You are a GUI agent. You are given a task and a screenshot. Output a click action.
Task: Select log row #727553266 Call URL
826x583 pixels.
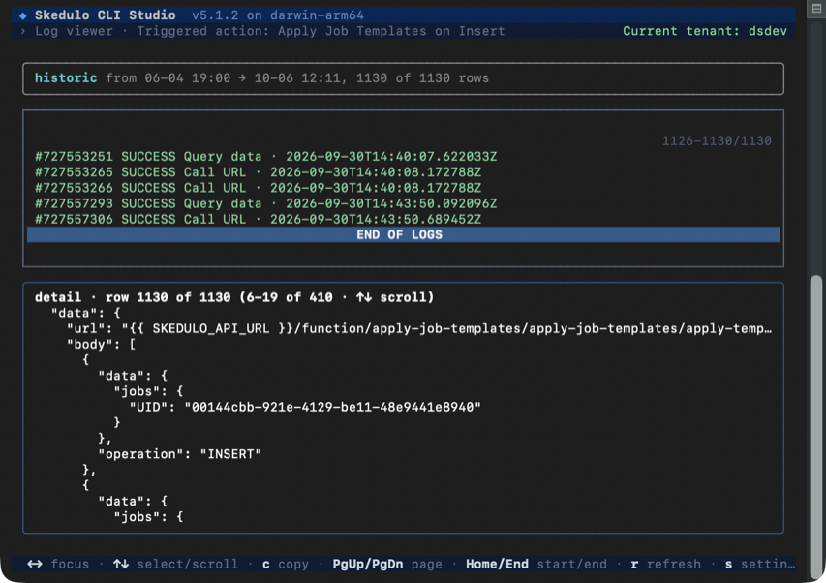(x=259, y=188)
